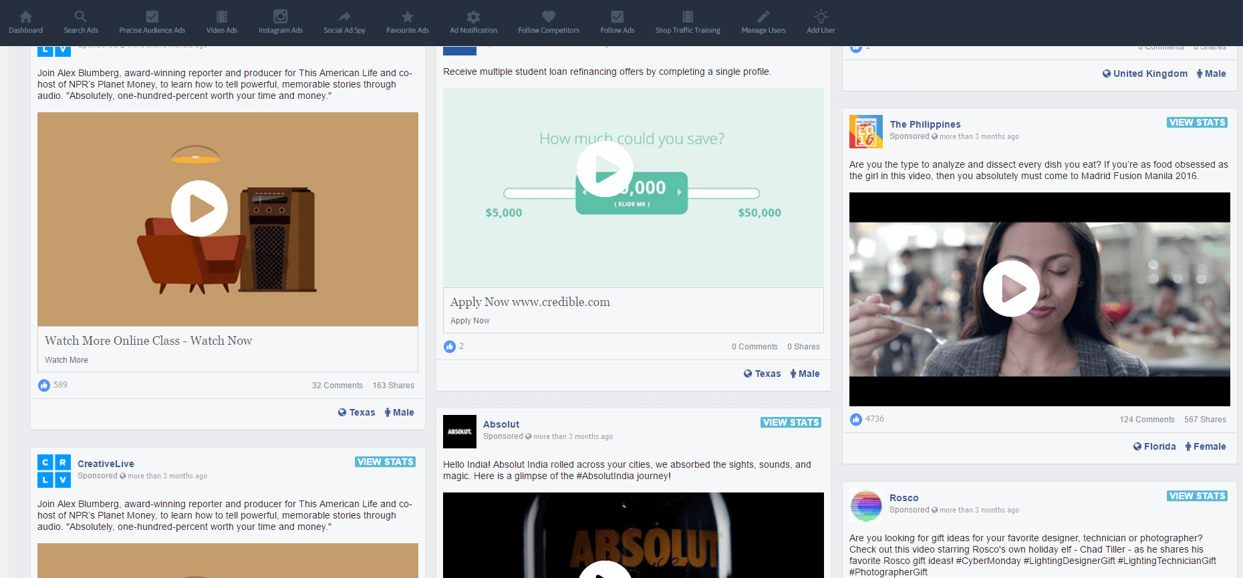The height and width of the screenshot is (578, 1243).
Task: Click The Philippines page avatar
Action: [x=866, y=132]
